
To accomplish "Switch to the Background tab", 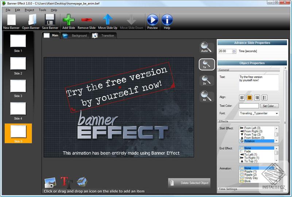I will pyautogui.click(x=75, y=35).
